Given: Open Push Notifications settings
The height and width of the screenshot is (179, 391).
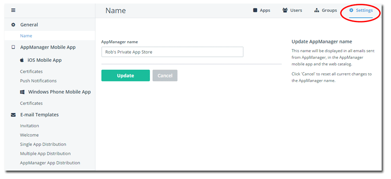Looking at the screenshot, I should 38,81.
